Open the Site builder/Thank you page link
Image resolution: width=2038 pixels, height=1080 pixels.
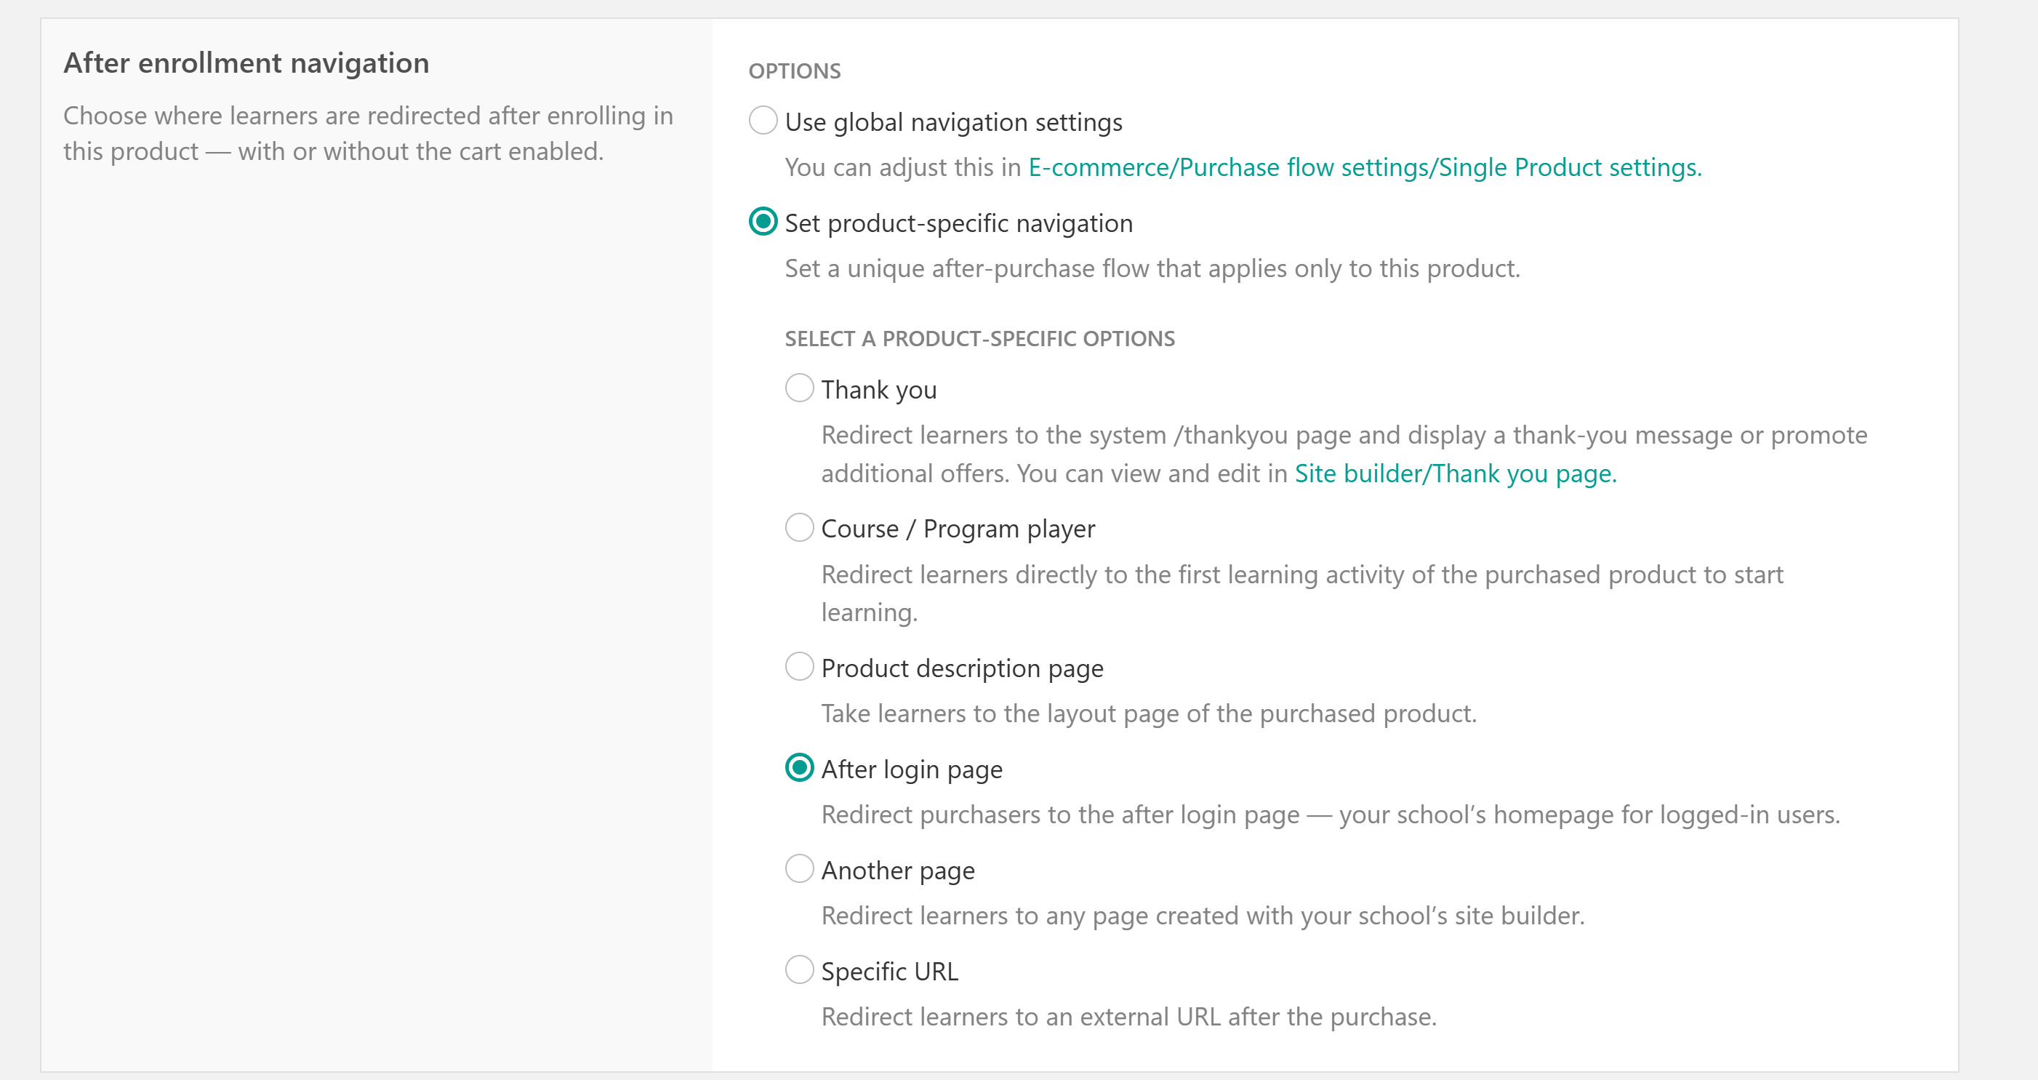tap(1456, 474)
